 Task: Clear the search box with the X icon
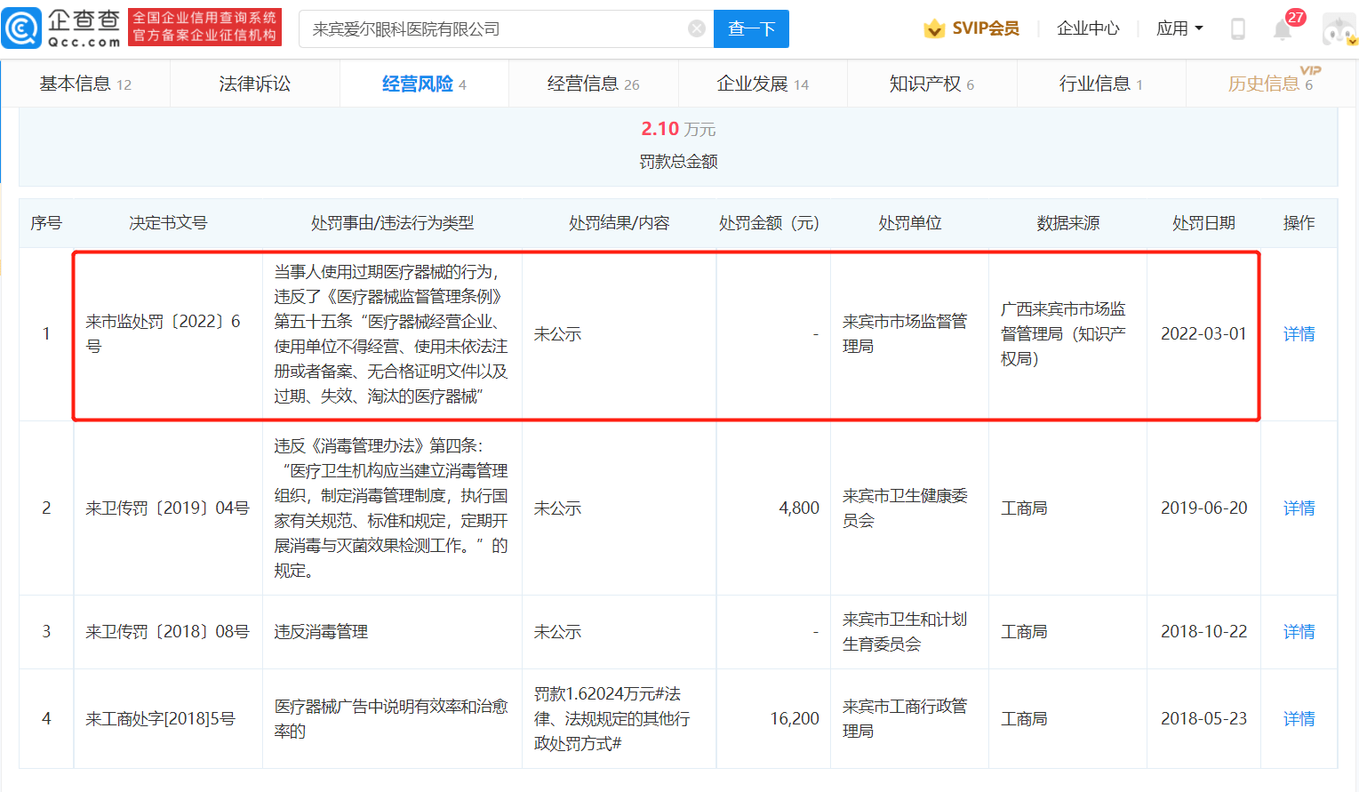click(x=697, y=29)
